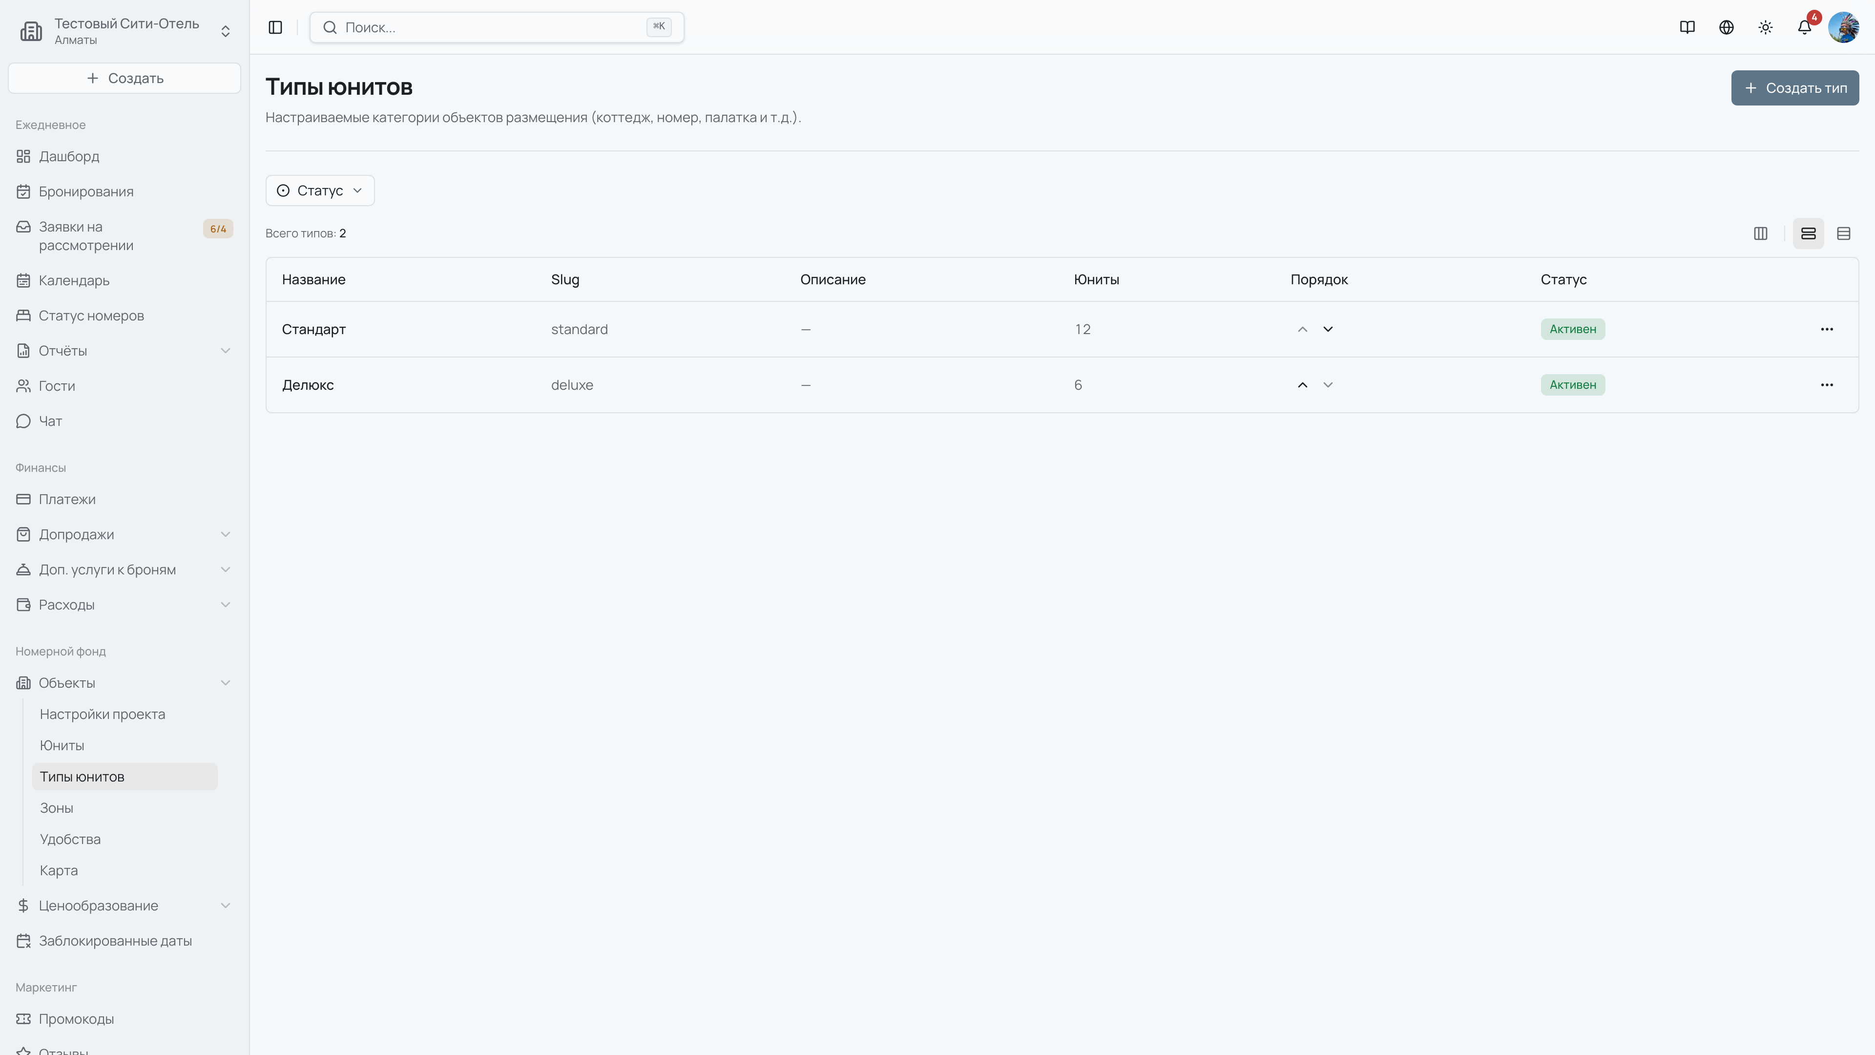Click units count 12 cell

1083,329
